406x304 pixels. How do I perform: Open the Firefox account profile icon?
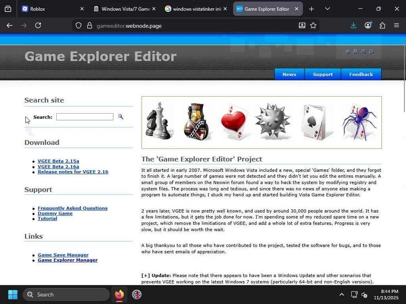pos(368,25)
